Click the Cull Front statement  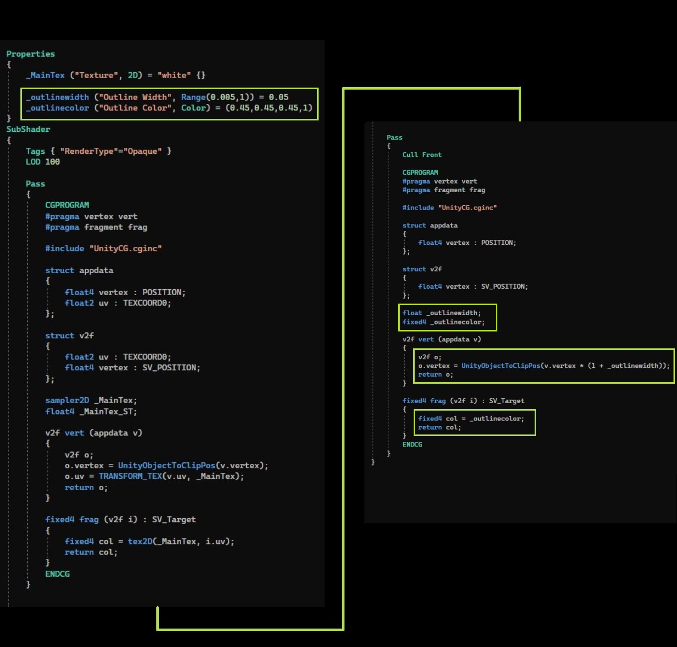(422, 155)
